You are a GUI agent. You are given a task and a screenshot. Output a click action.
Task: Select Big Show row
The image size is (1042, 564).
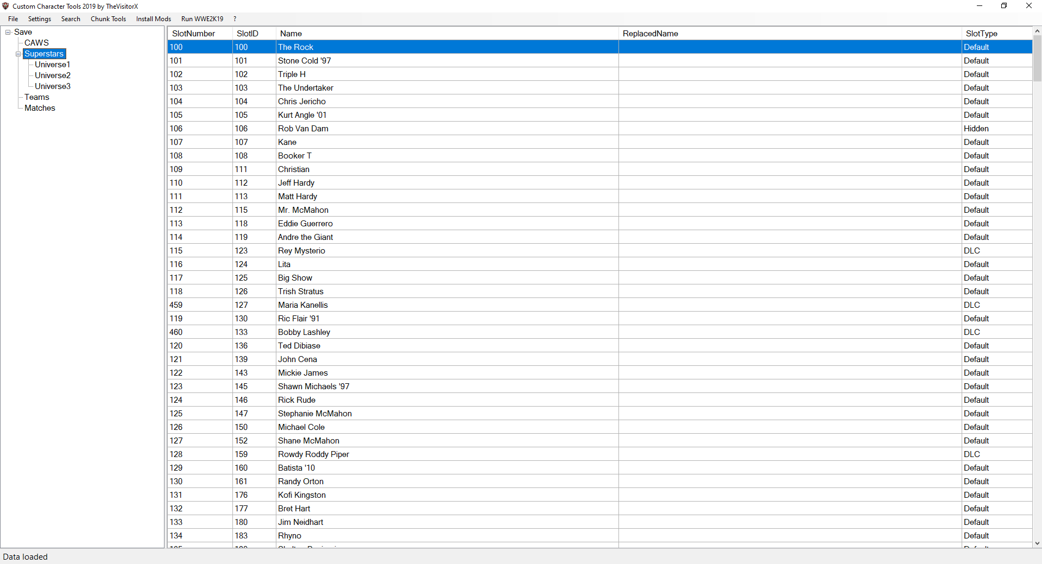tap(599, 278)
